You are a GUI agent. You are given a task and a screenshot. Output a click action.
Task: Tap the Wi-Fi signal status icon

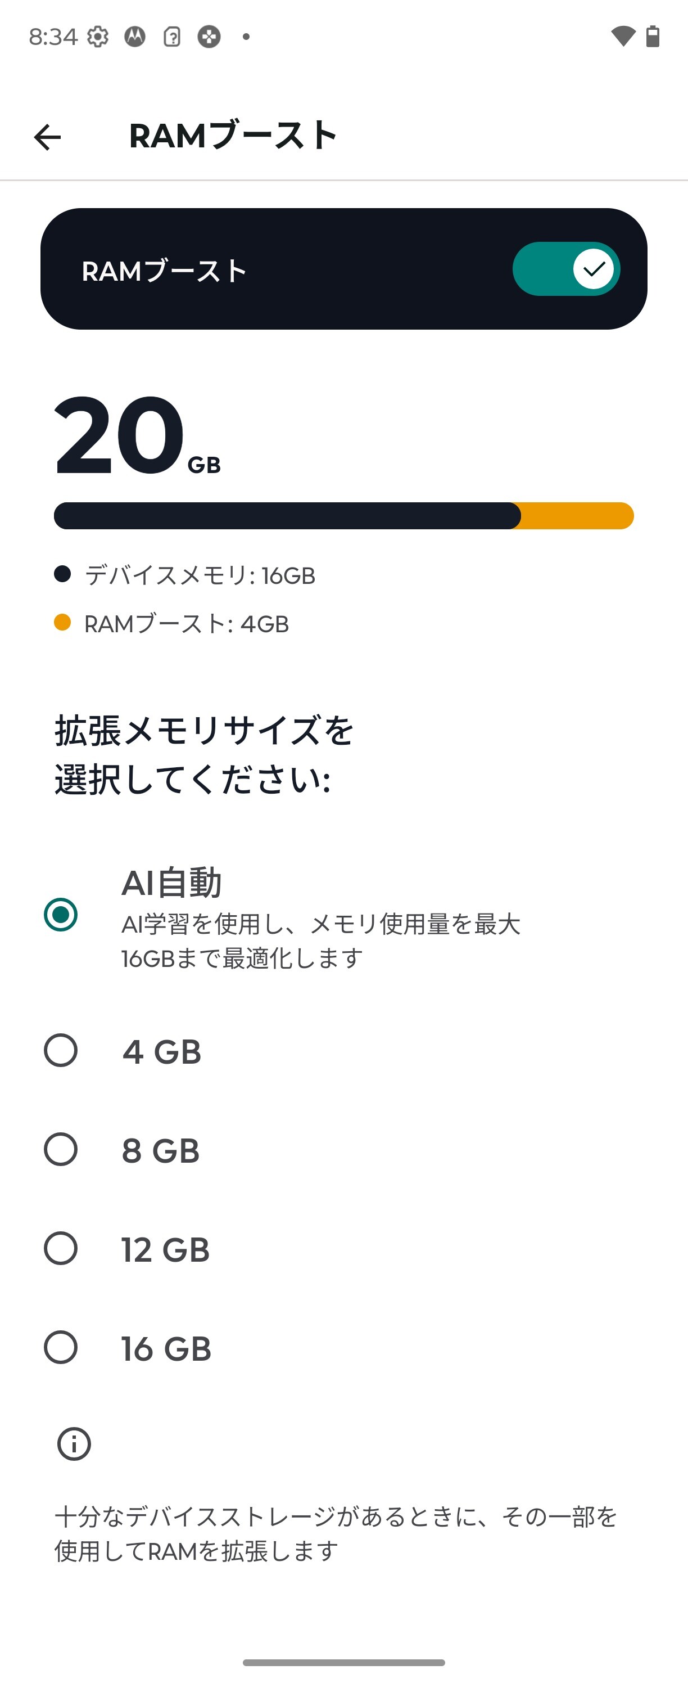tap(622, 37)
